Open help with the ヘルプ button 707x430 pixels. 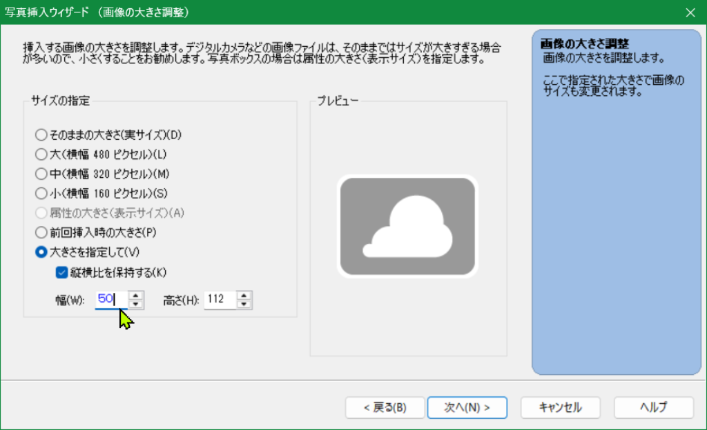653,407
